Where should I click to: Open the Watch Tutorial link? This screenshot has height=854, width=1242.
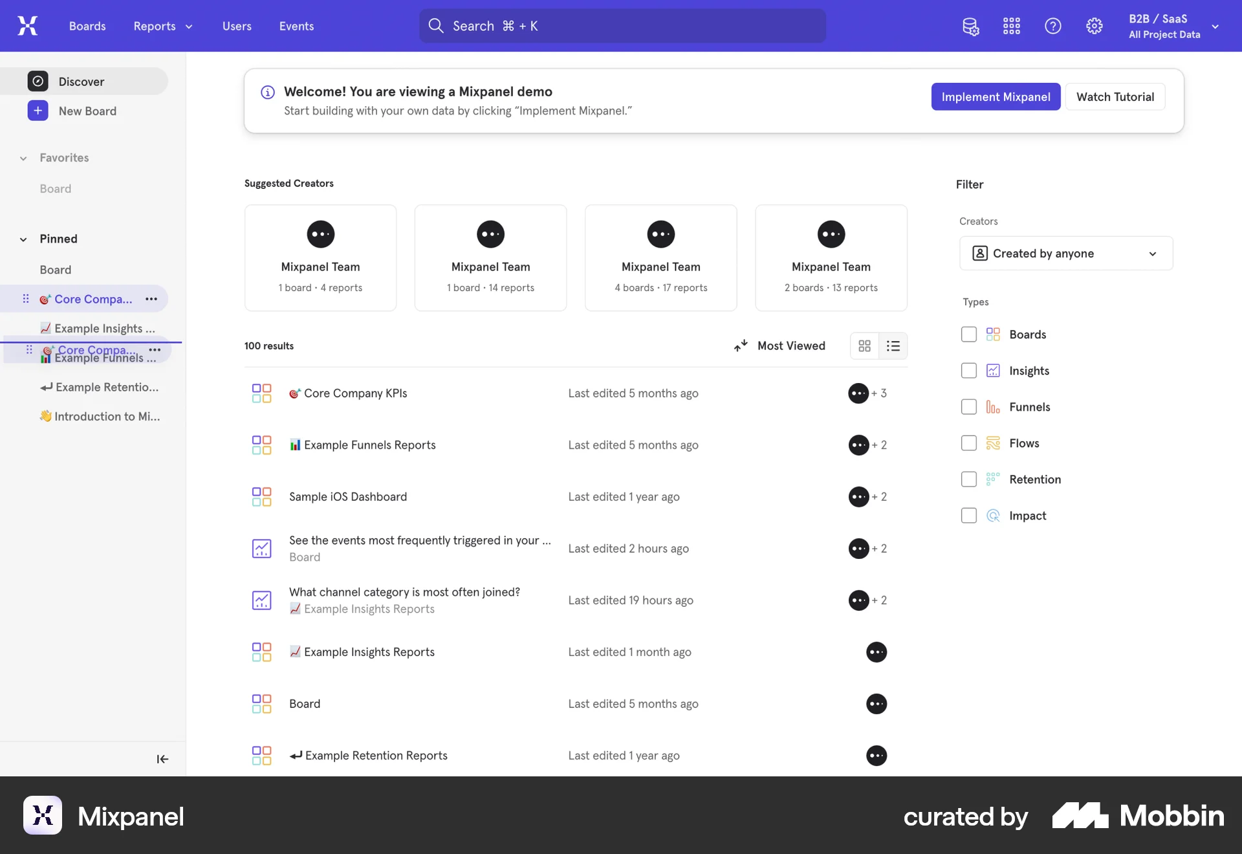tap(1115, 96)
